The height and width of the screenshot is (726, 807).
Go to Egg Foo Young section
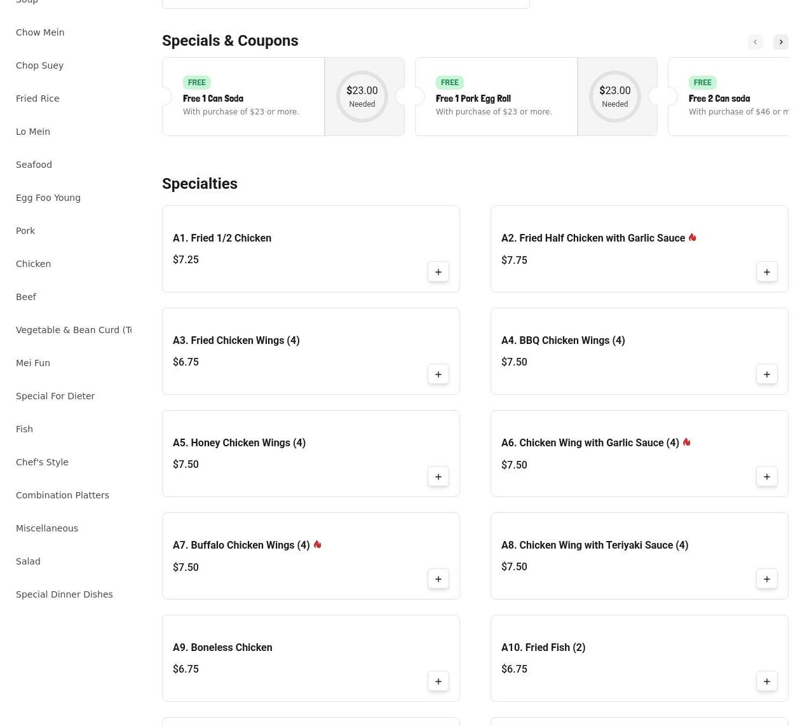coord(48,198)
